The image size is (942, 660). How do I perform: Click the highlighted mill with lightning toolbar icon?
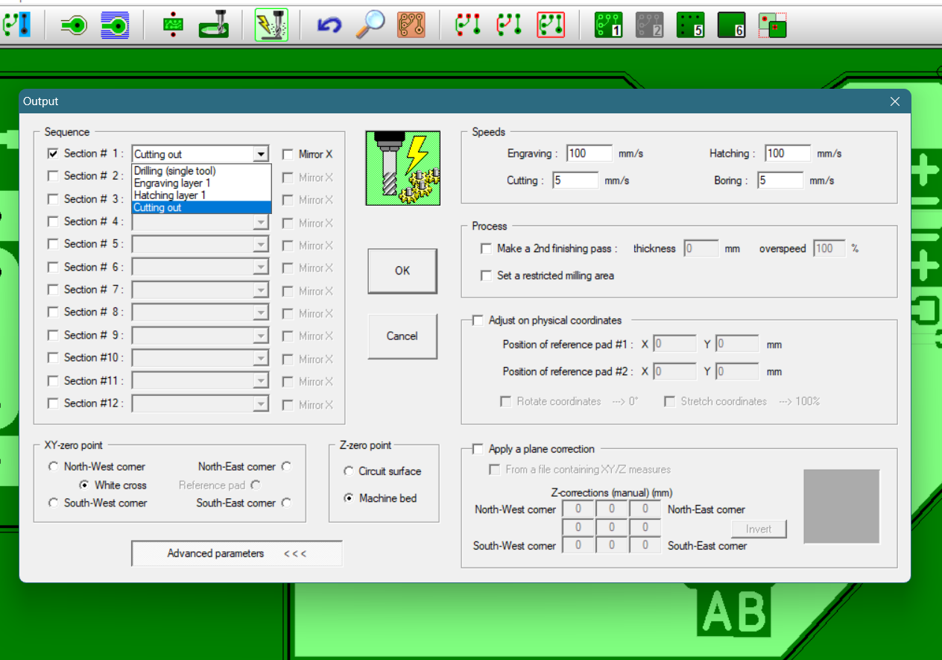tap(271, 25)
